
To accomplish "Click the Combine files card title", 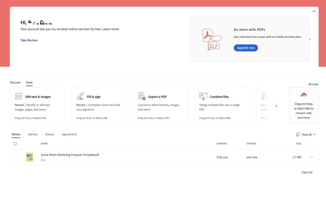I will pyautogui.click(x=219, y=97).
